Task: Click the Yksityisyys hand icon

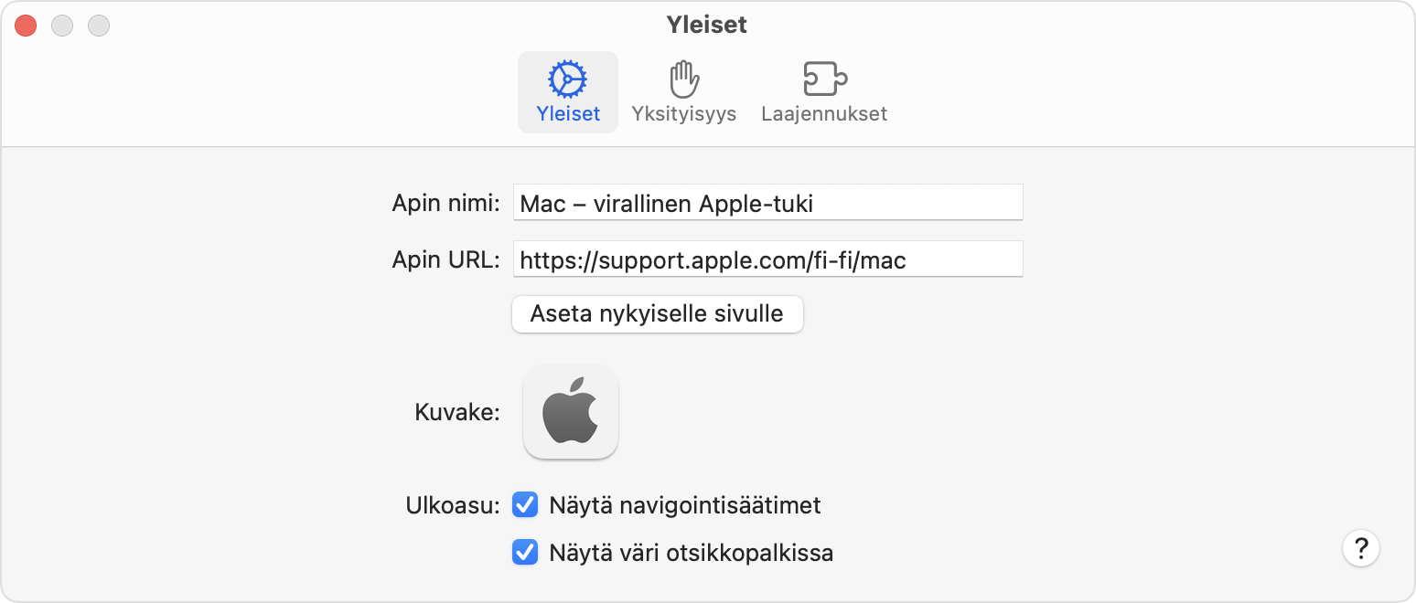Action: click(683, 79)
